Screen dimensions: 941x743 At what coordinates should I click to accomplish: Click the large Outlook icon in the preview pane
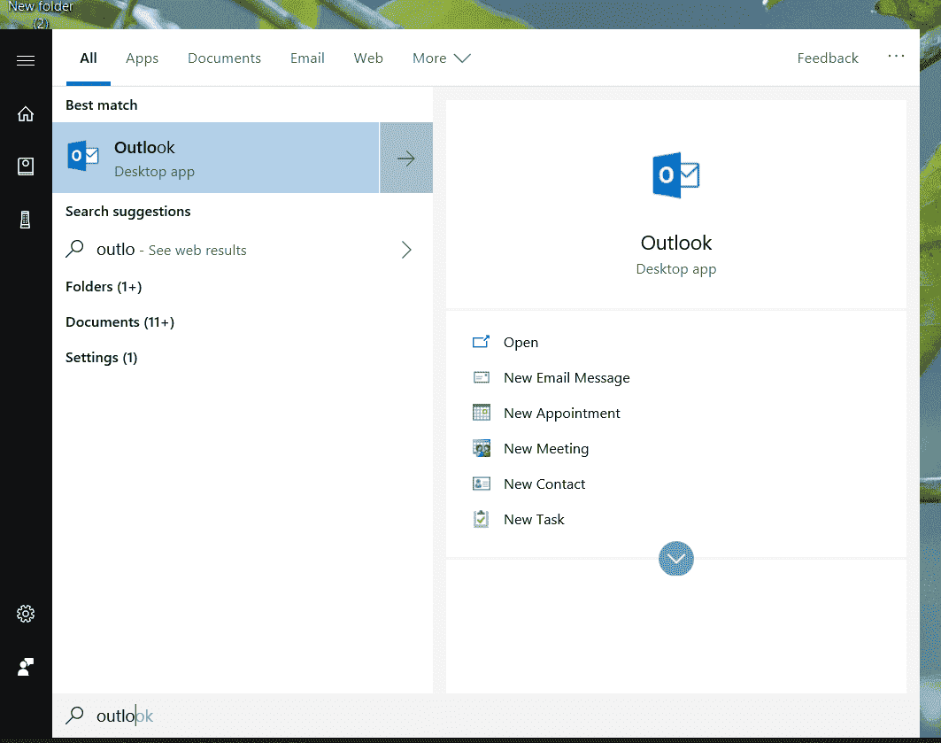[675, 175]
